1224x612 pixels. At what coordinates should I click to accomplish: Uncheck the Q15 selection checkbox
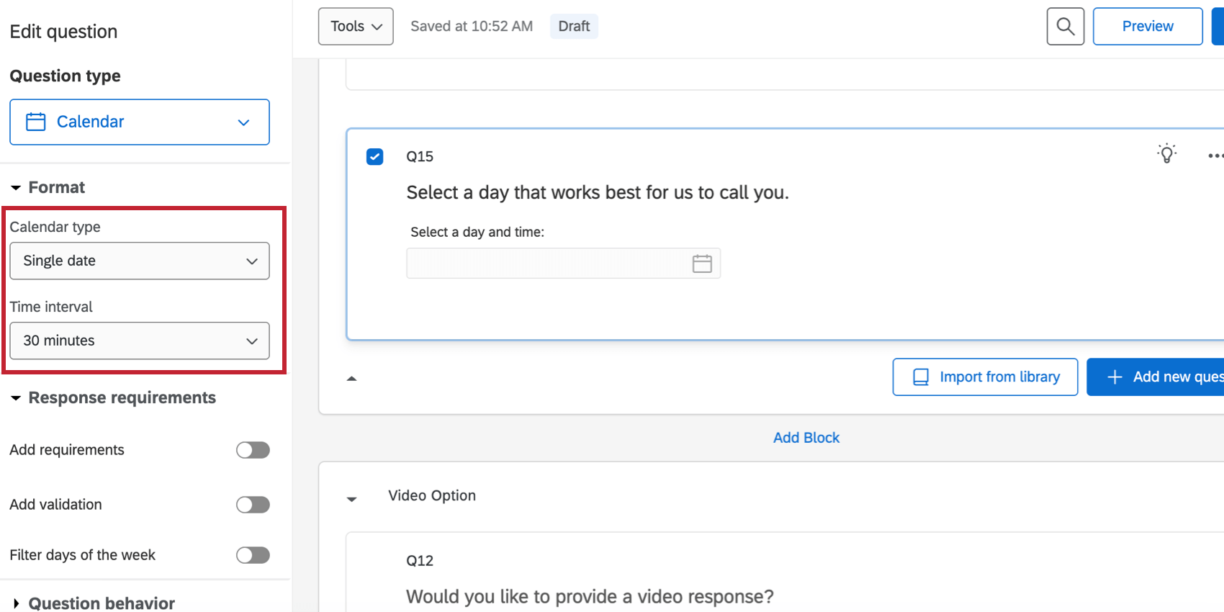point(374,156)
